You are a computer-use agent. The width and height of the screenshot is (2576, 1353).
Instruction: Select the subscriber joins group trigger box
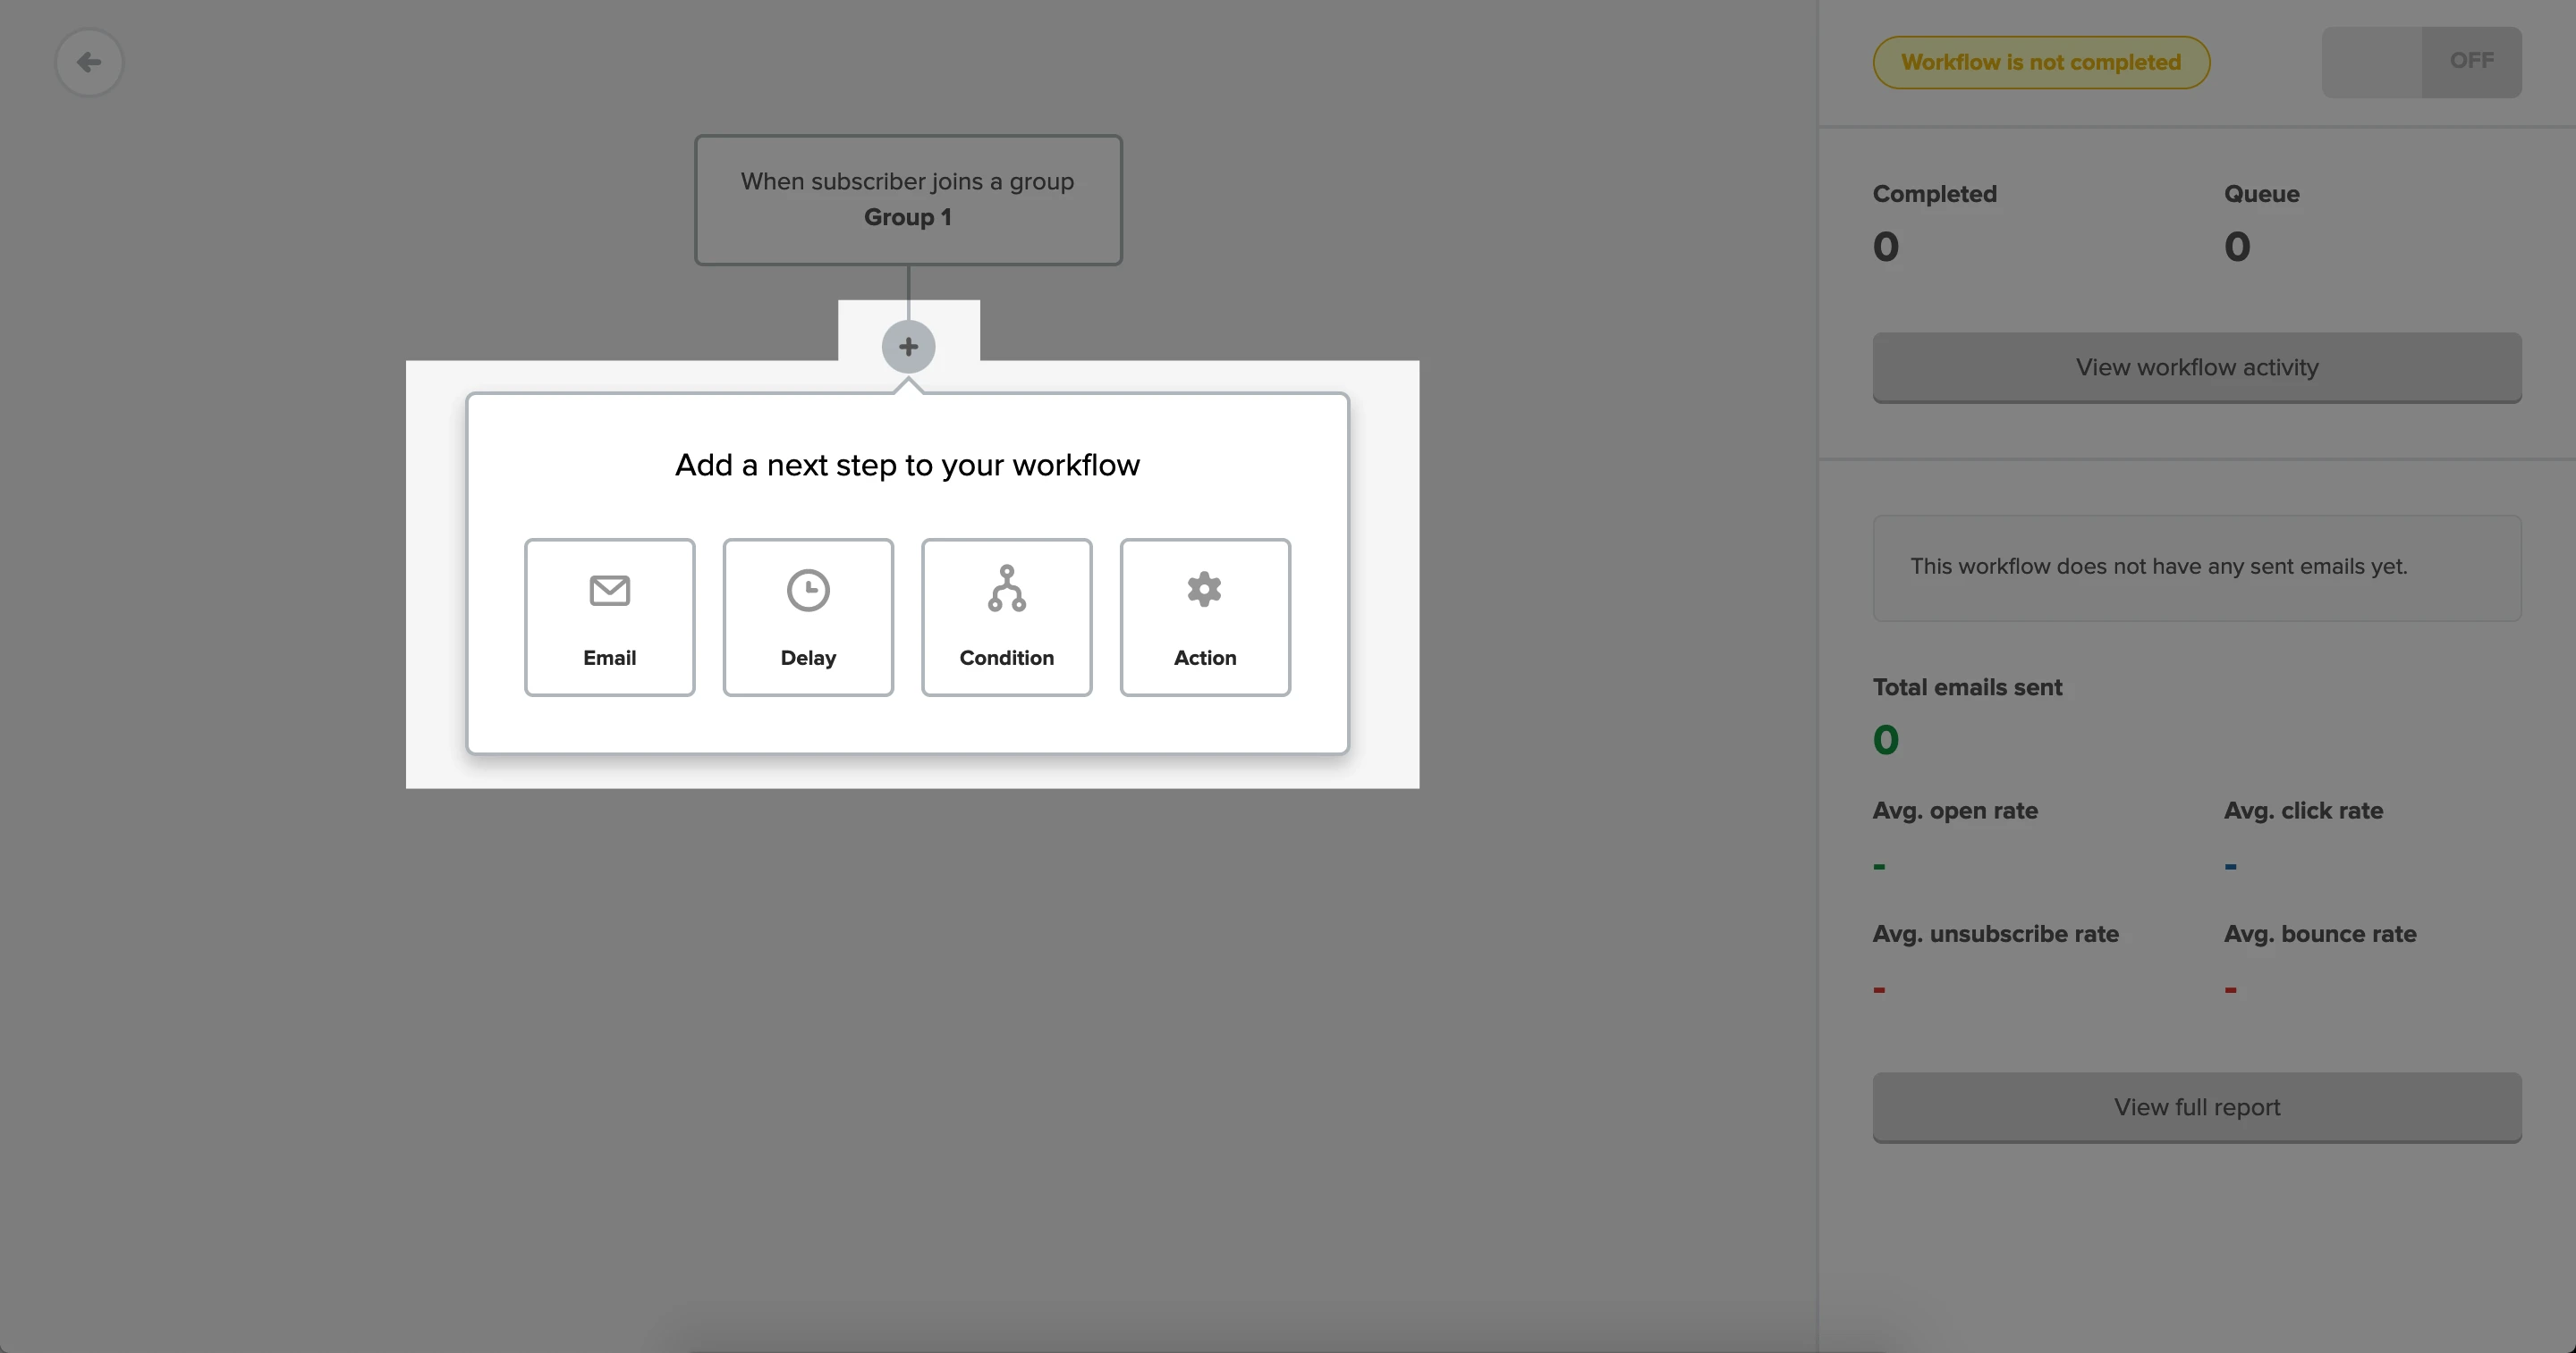[908, 200]
